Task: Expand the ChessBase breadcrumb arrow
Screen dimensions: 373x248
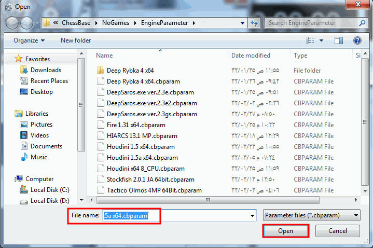Action: point(96,23)
